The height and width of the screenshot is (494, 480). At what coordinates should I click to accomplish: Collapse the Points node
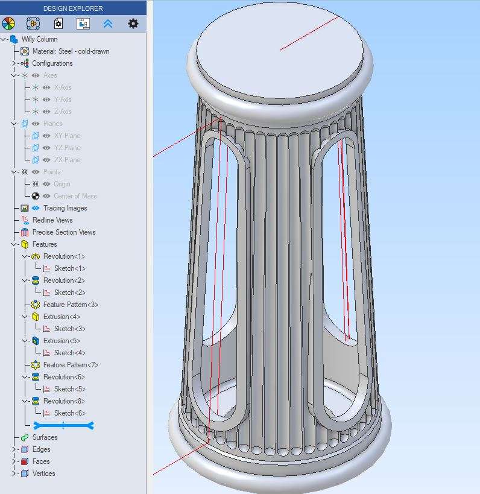click(x=14, y=172)
